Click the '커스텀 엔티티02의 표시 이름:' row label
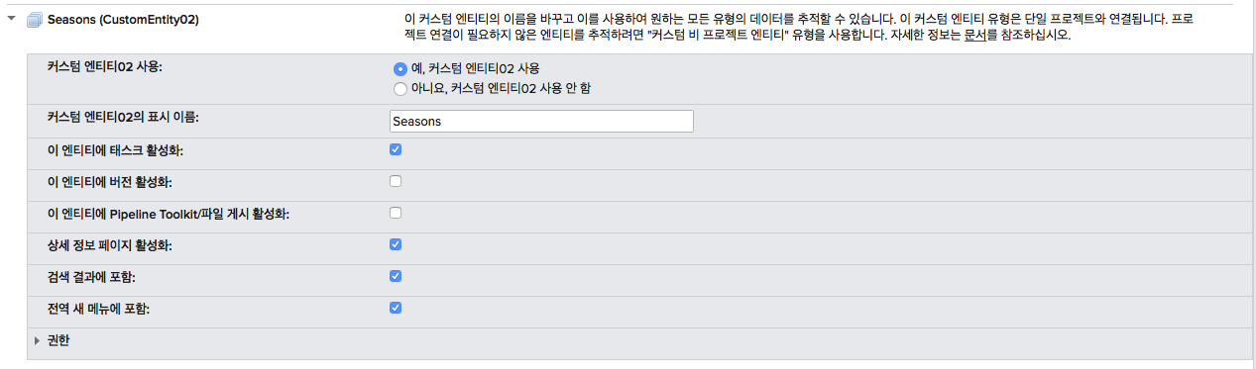The width and height of the screenshot is (1256, 369). pos(123,118)
